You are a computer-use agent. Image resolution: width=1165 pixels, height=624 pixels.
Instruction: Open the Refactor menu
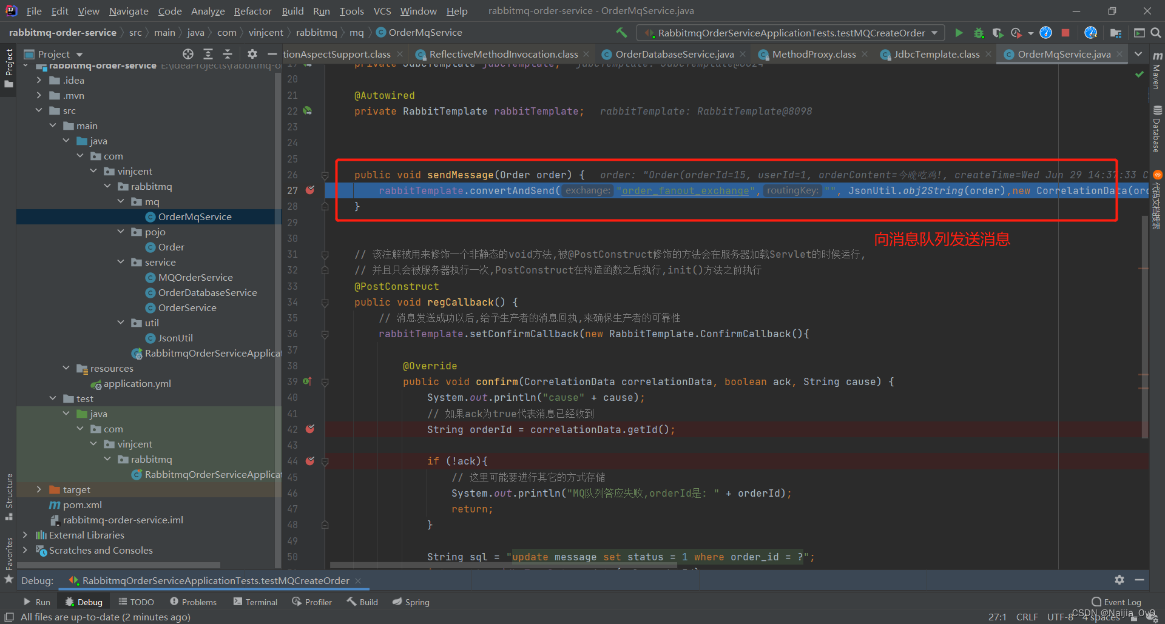tap(252, 11)
